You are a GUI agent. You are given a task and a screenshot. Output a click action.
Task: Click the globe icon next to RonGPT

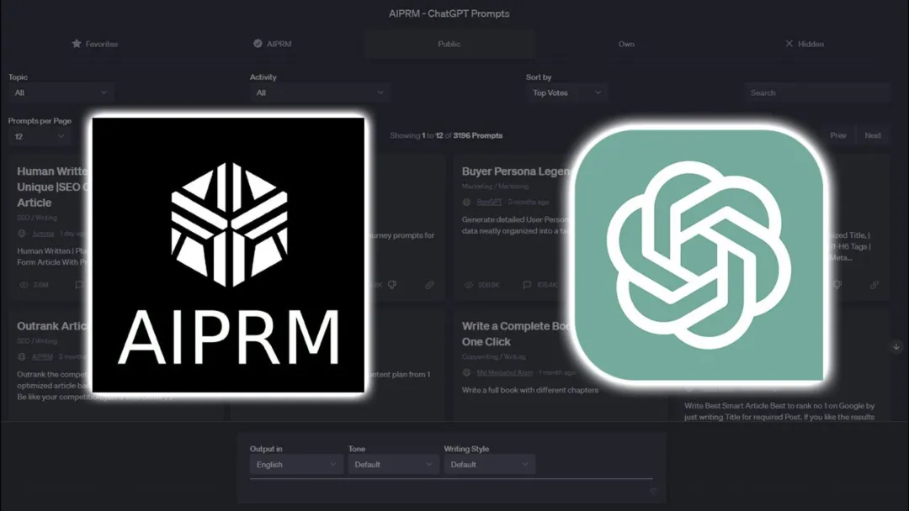(x=466, y=202)
